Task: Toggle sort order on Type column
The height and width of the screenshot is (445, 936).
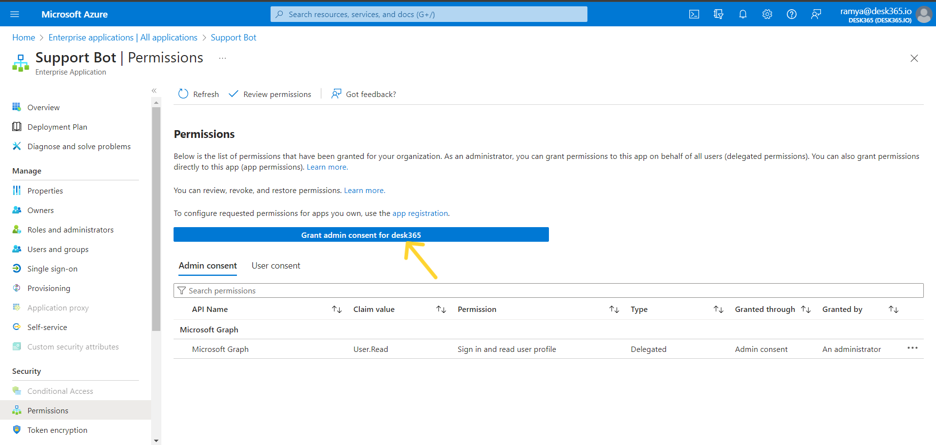Action: coord(718,309)
